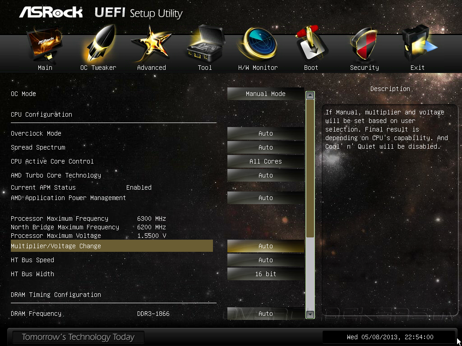
Task: Click the Current APM Status Enabled value
Action: coord(139,188)
